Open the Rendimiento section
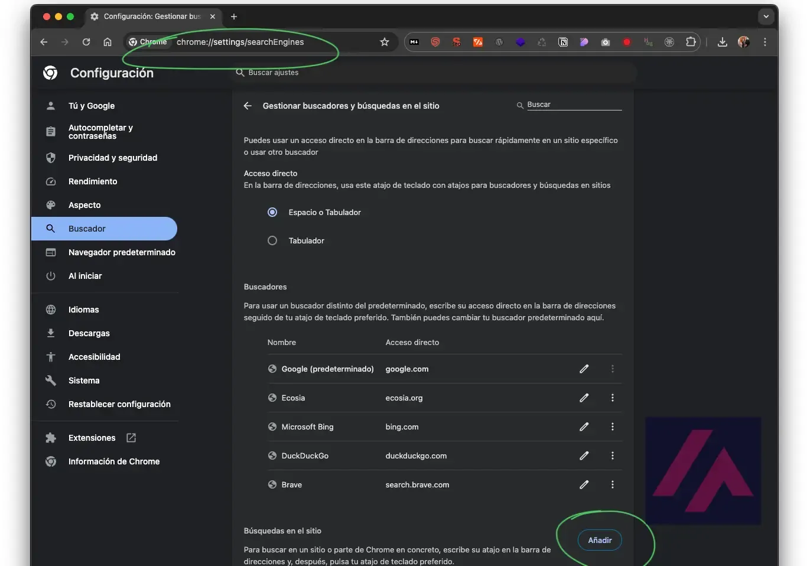807x566 pixels. click(105, 181)
